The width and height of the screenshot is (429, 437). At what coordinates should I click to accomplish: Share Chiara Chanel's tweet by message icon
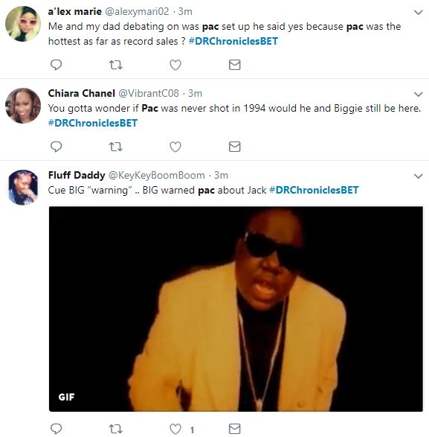click(235, 147)
